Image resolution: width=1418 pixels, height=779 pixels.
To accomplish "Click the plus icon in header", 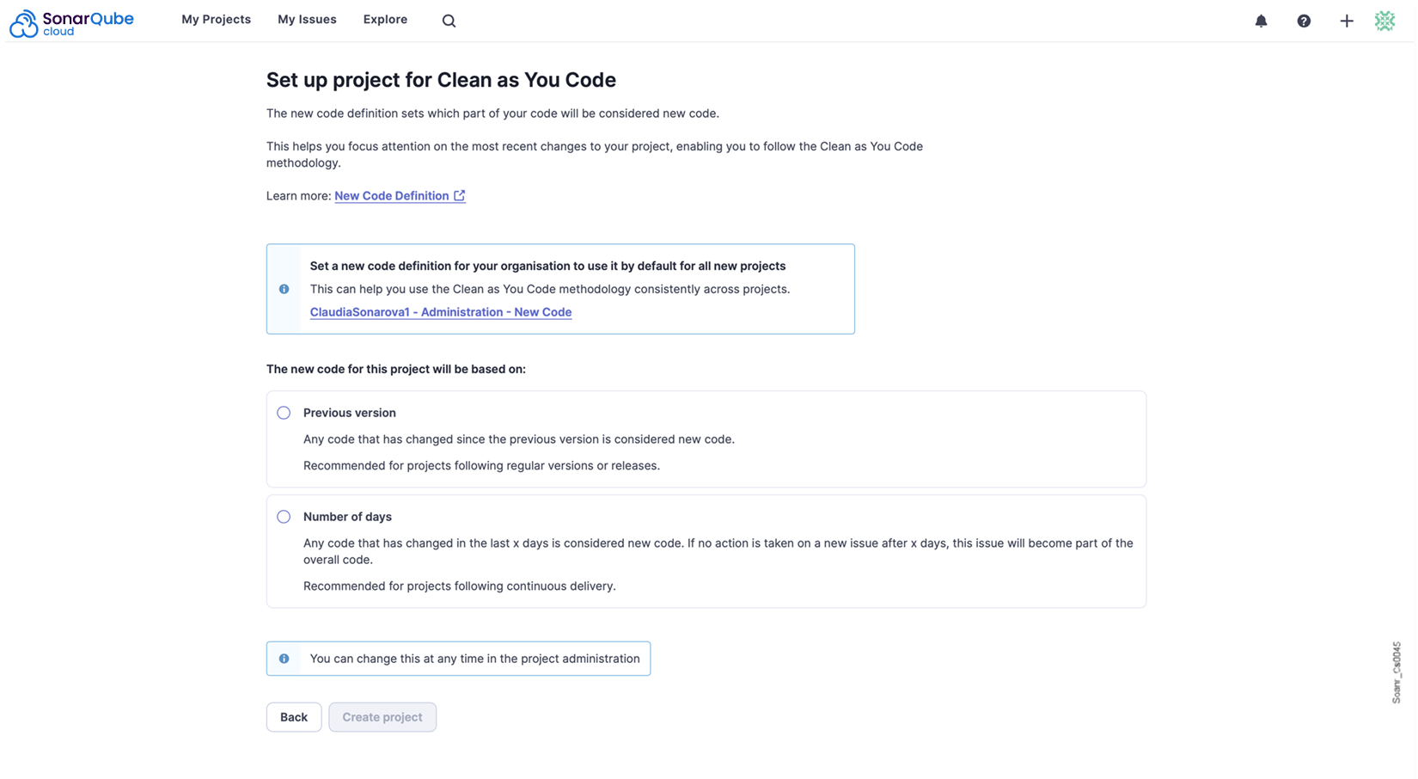I will [x=1347, y=21].
